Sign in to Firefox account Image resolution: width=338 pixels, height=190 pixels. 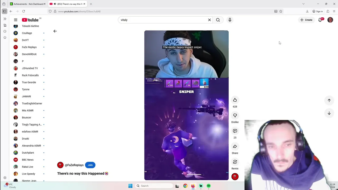click(x=317, y=11)
